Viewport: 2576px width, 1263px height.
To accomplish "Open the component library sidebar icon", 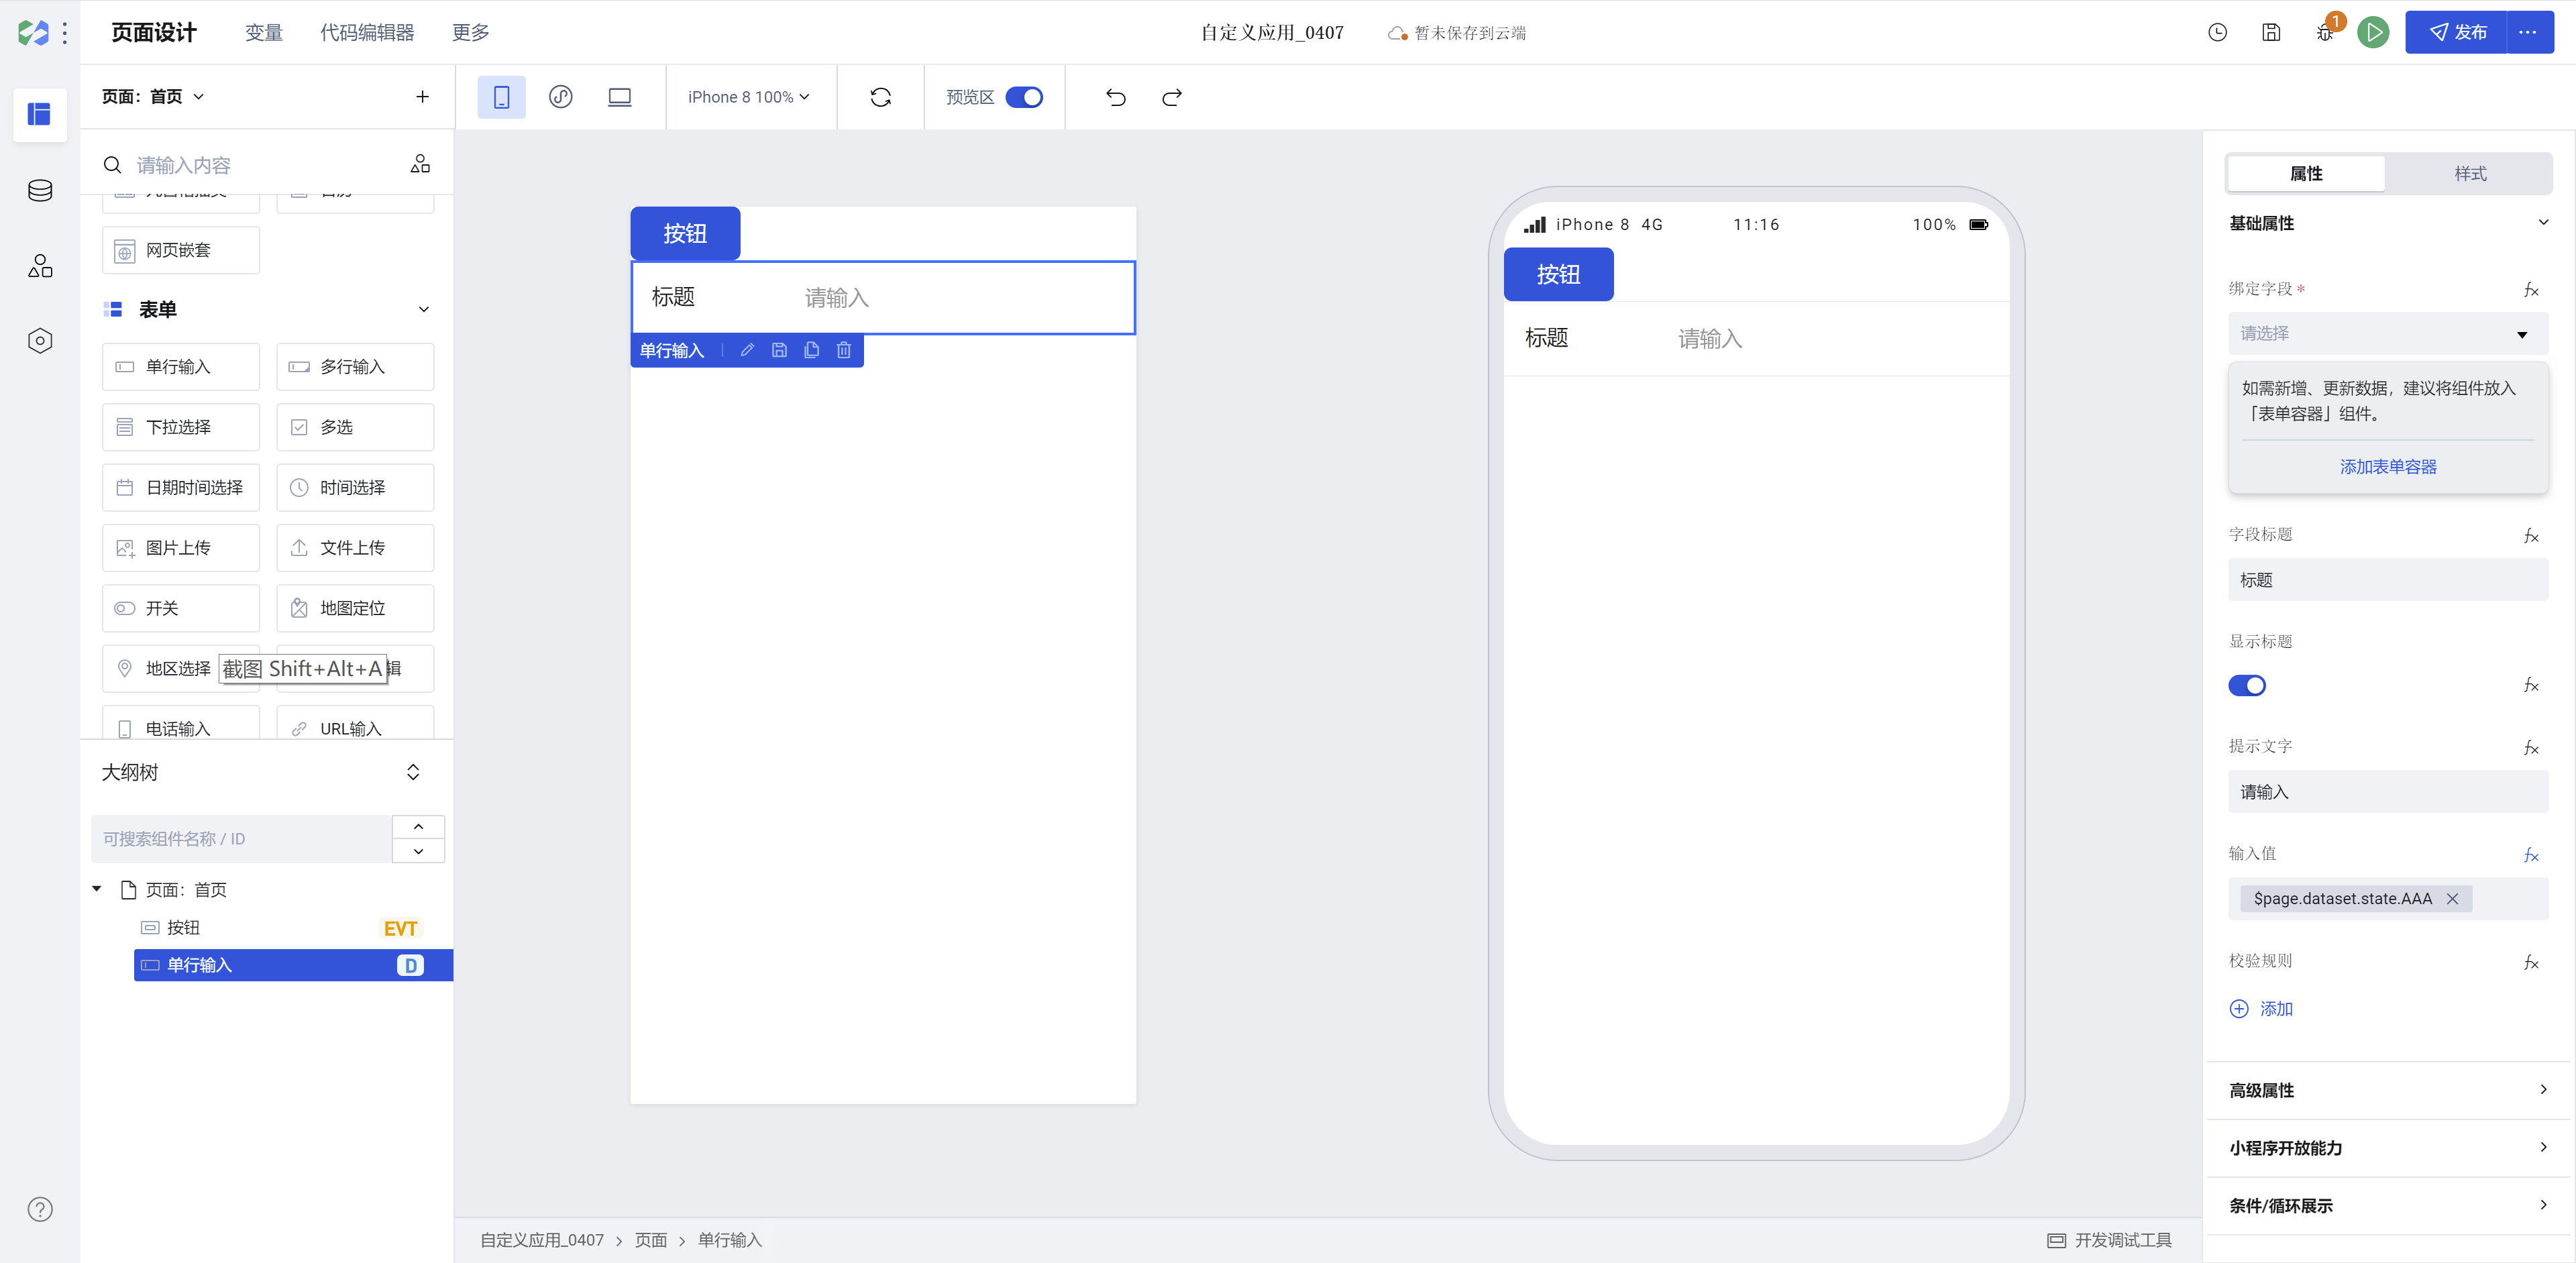I will pos(40,265).
